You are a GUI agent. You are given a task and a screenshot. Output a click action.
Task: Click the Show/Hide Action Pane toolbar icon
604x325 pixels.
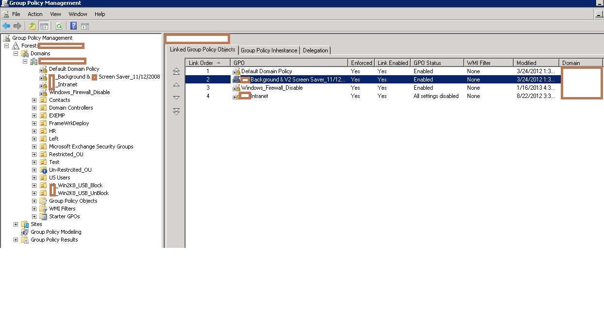click(84, 26)
